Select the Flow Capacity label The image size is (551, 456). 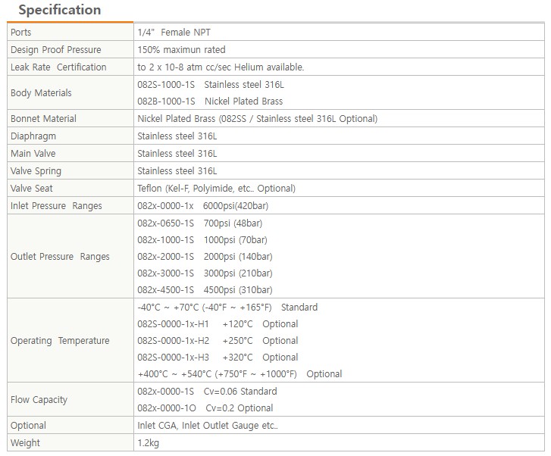(x=39, y=400)
